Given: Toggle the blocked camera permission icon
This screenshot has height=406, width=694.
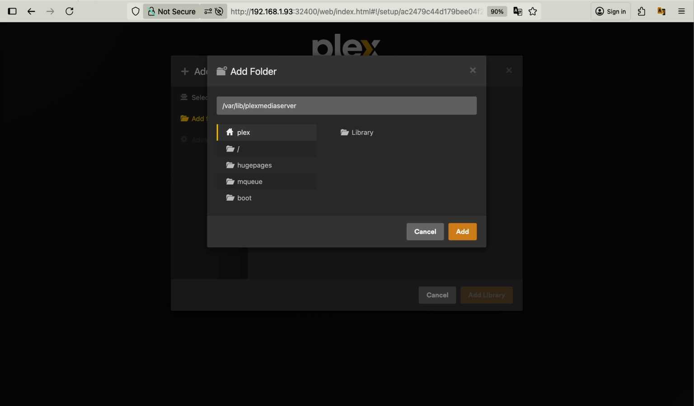Looking at the screenshot, I should coord(219,11).
